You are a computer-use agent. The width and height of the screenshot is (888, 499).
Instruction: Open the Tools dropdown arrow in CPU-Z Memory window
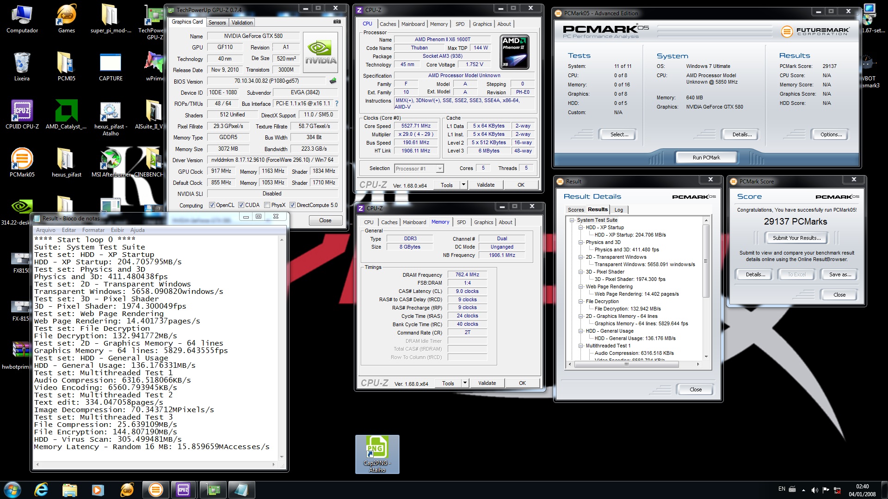click(x=465, y=383)
